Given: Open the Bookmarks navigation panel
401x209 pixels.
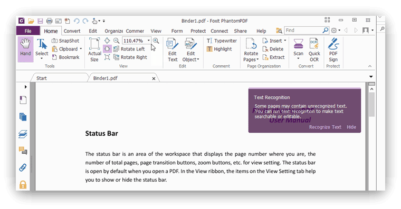Looking at the screenshot, I should (x=23, y=100).
